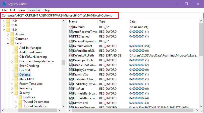Click values pane scroll right arrow
Screen dimensions: 204x113
click(x=197, y=110)
